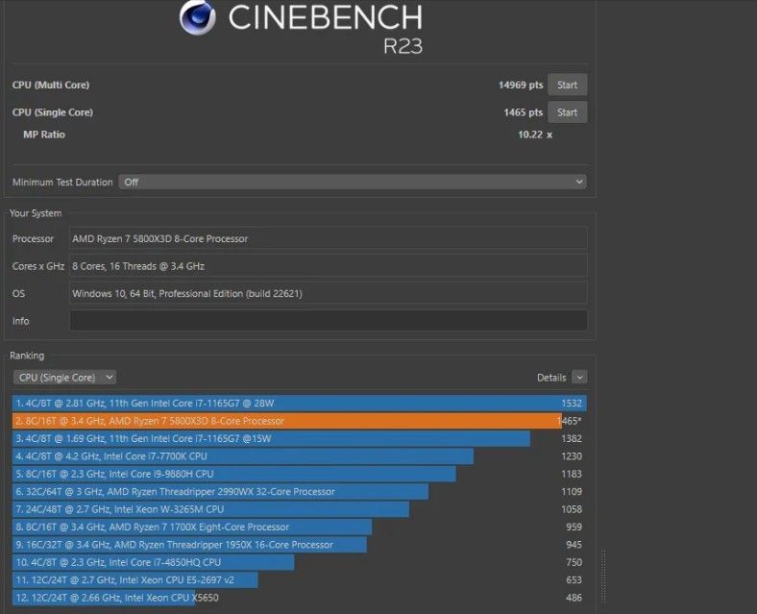This screenshot has width=757, height=614.
Task: Select ranking row Intel Core i9-9880H
Action: click(x=300, y=474)
